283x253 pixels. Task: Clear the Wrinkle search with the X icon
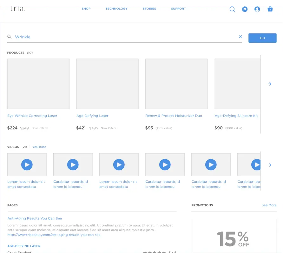click(240, 37)
